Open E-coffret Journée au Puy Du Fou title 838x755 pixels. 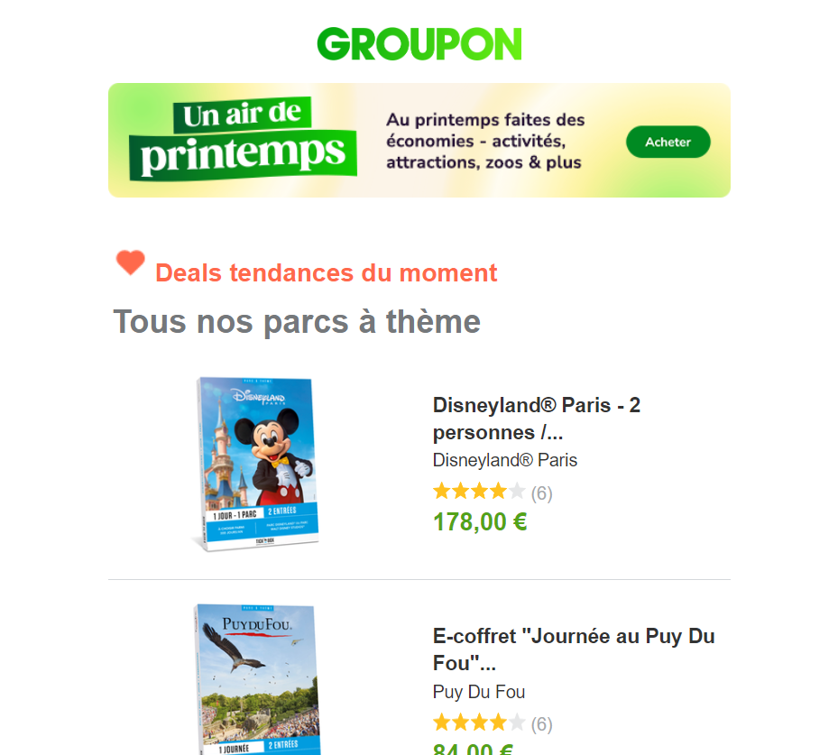pos(574,649)
